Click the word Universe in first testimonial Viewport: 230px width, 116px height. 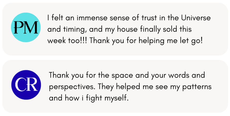196,18
